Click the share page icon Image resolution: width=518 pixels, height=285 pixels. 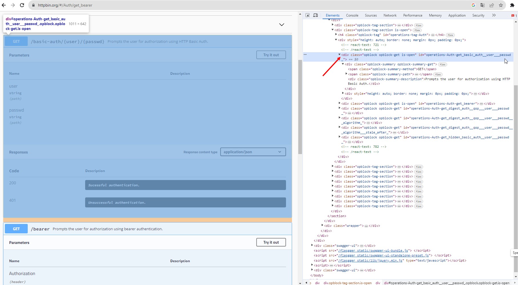pos(492,5)
